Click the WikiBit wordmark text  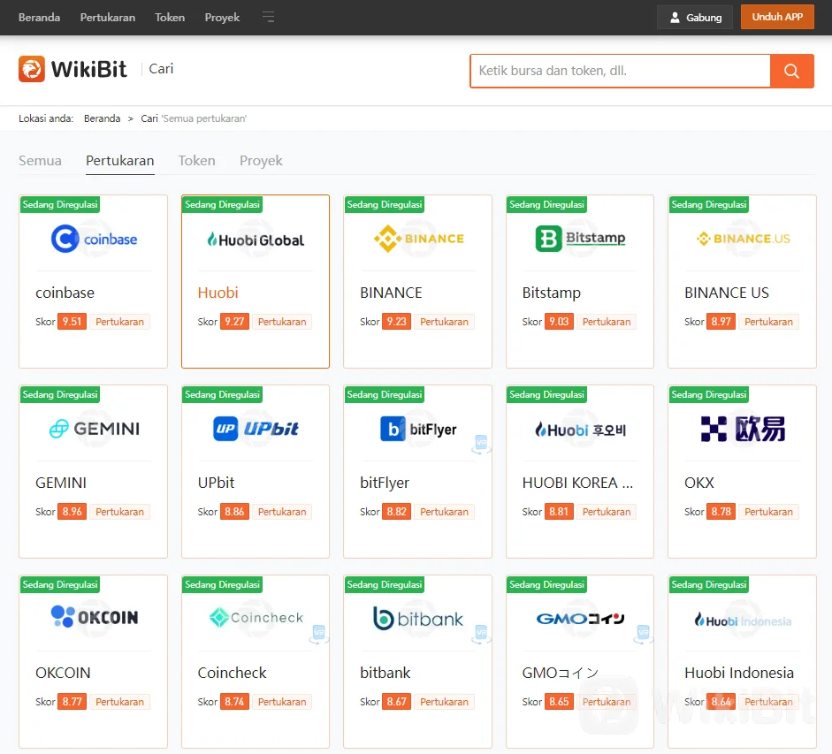point(89,69)
